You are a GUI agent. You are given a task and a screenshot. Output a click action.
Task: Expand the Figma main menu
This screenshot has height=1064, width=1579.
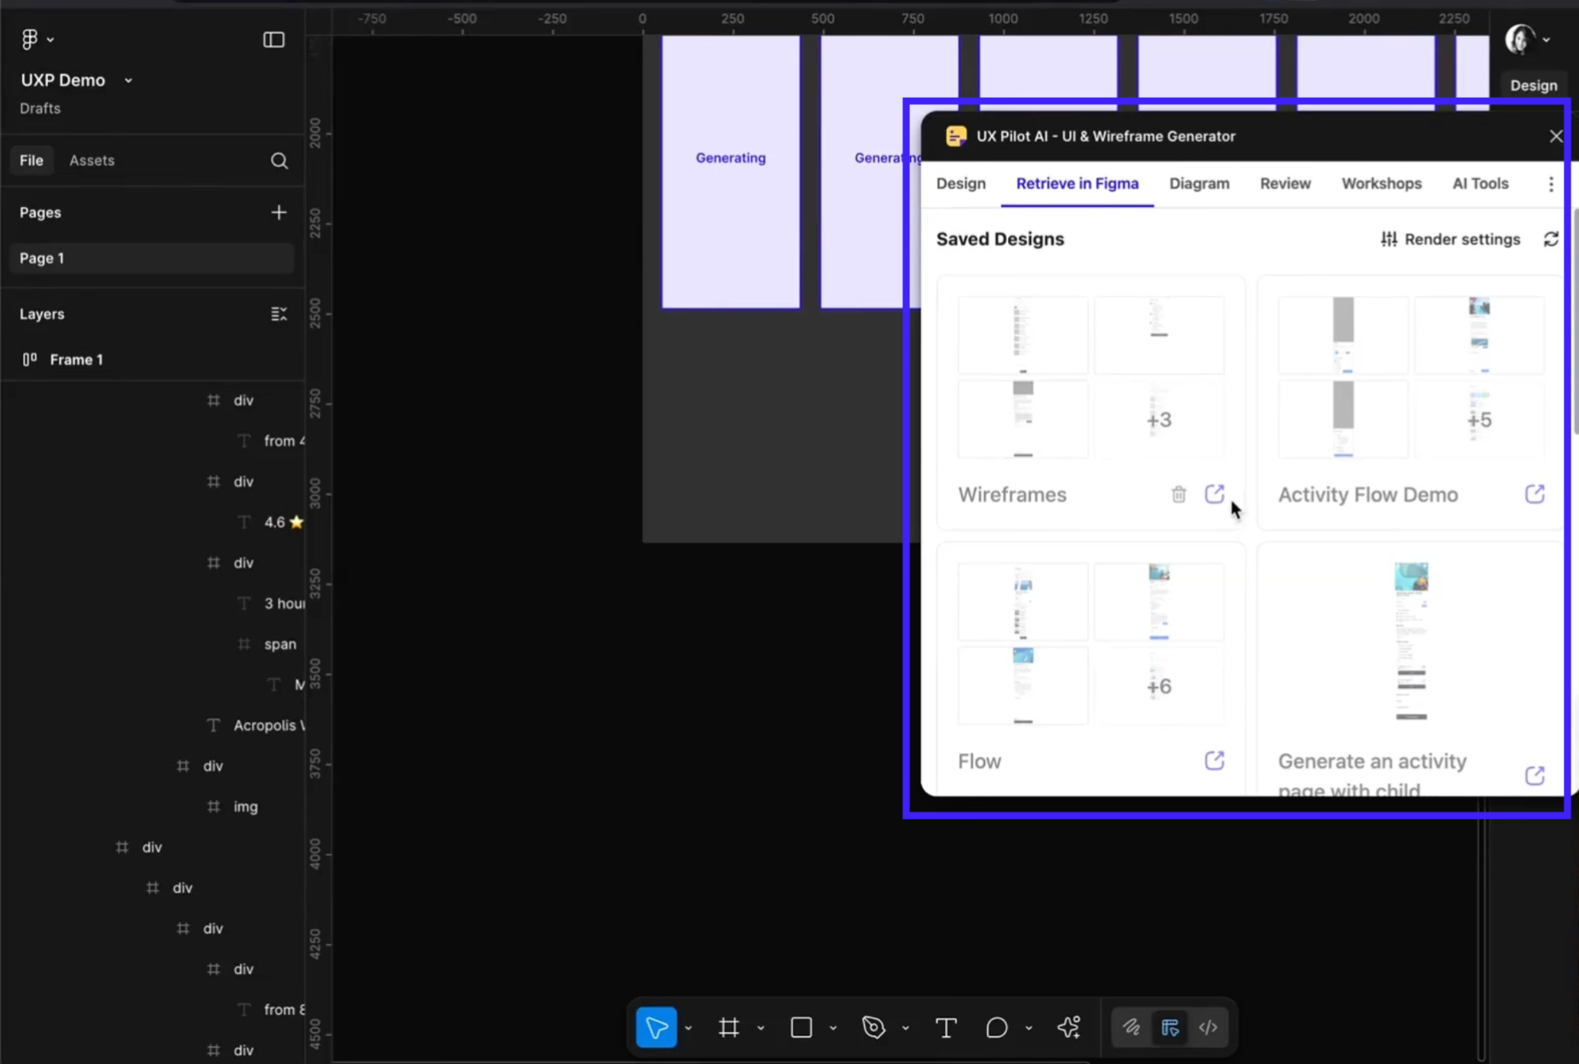tap(36, 39)
